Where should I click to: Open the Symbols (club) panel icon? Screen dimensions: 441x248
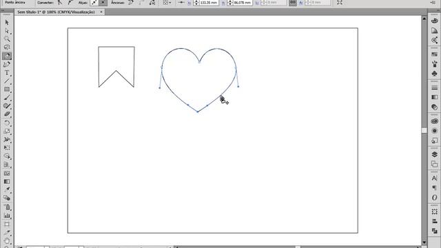click(435, 74)
